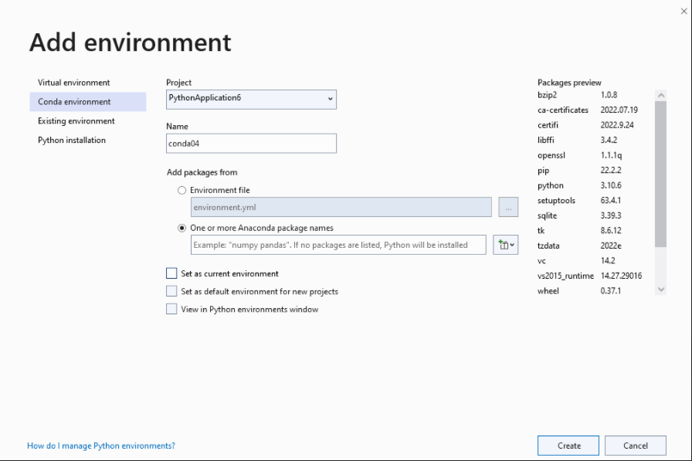Enable View in Python environments window
Viewport: 692px width, 461px height.
point(171,308)
